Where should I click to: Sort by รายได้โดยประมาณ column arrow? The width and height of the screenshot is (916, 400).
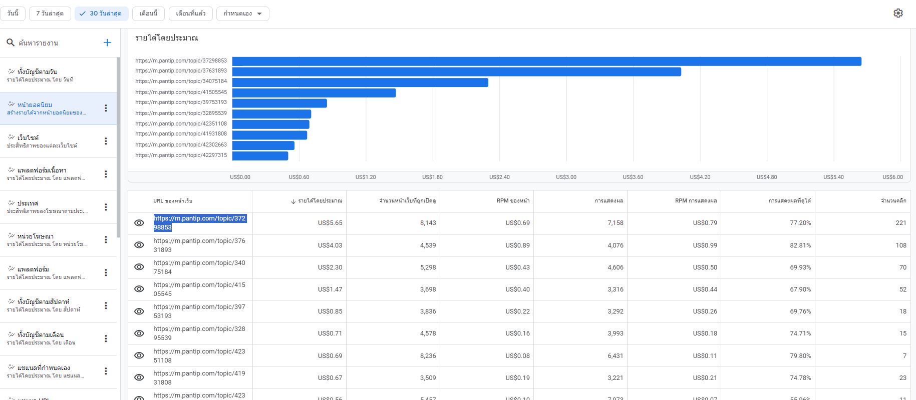tap(293, 201)
